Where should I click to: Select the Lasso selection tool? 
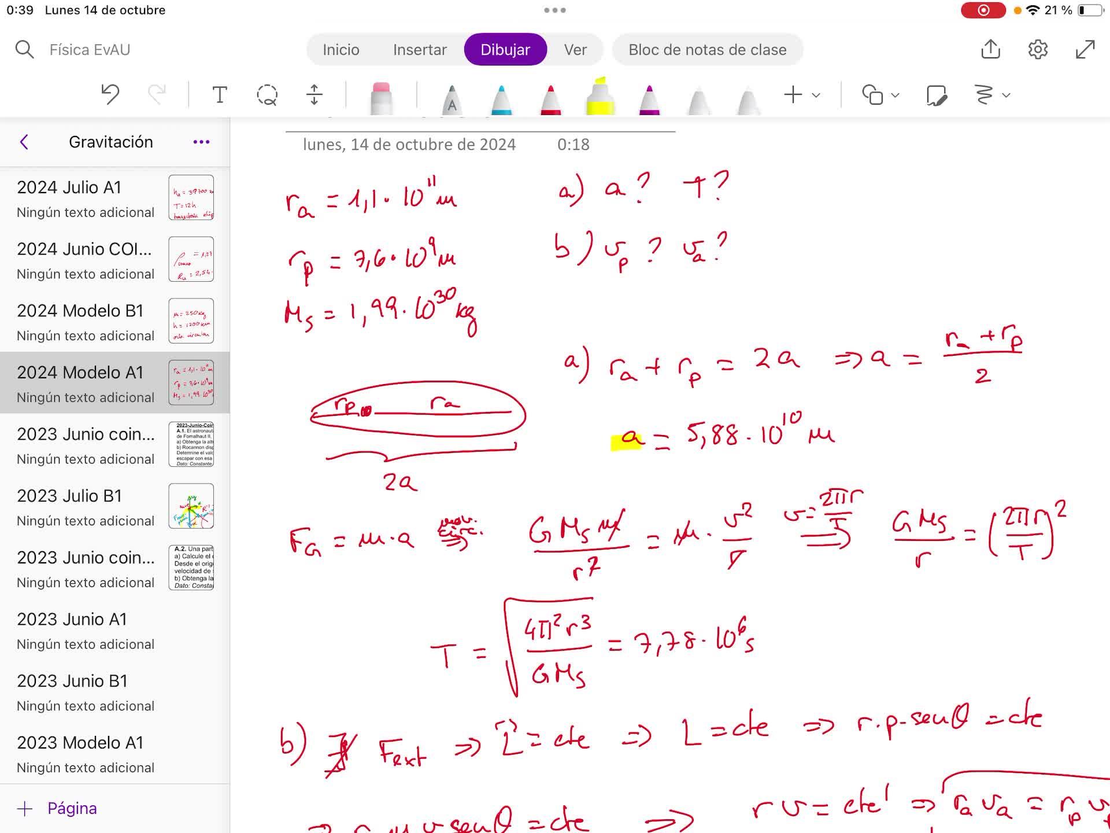pyautogui.click(x=267, y=94)
